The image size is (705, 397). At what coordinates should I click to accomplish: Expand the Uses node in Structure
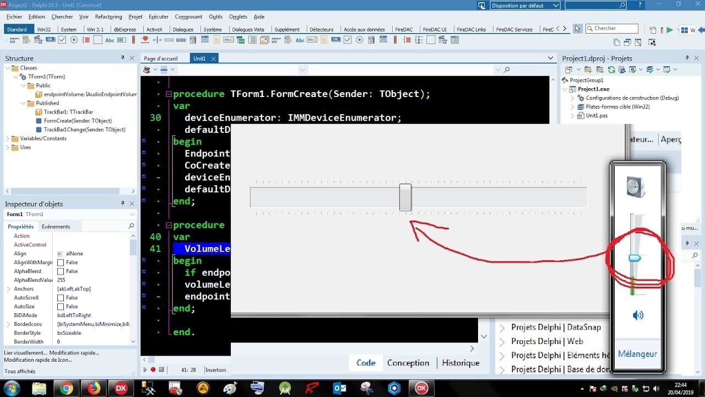pyautogui.click(x=7, y=147)
